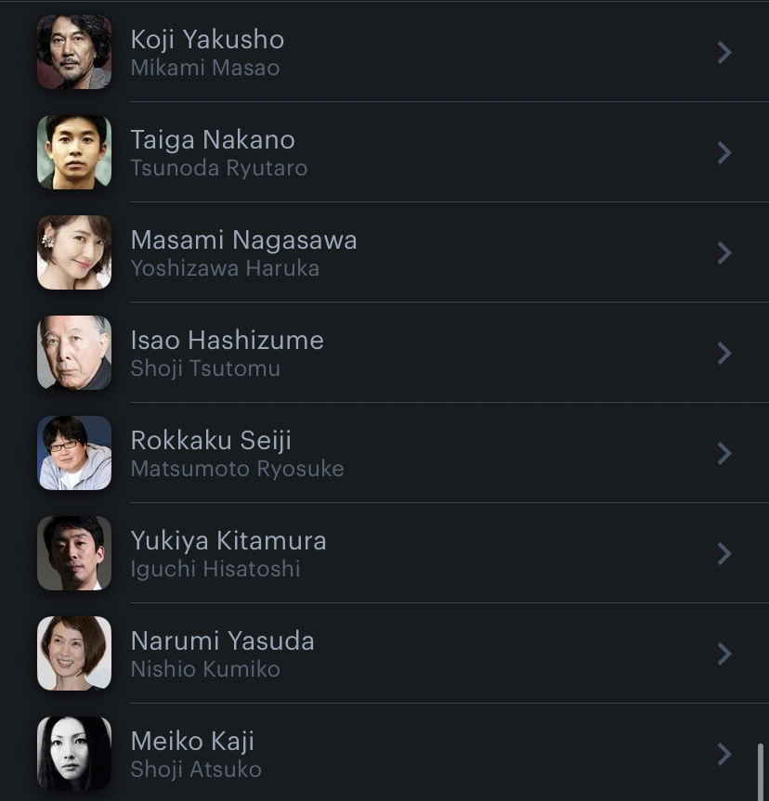The image size is (769, 801).
Task: Tap the avatar thumbnail beside Iguchi Hisatoshi
Action: 74,553
